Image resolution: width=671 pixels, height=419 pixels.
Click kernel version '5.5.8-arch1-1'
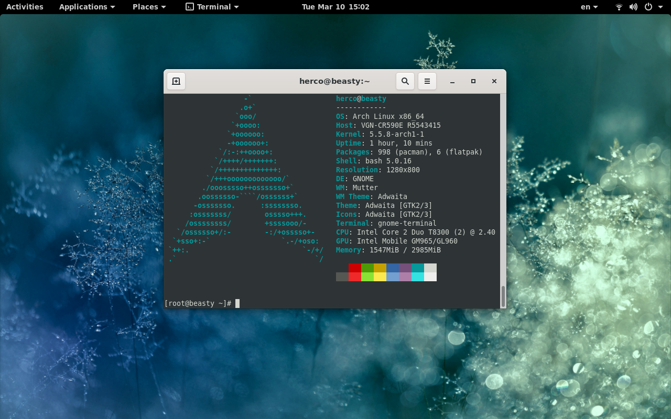[397, 134]
